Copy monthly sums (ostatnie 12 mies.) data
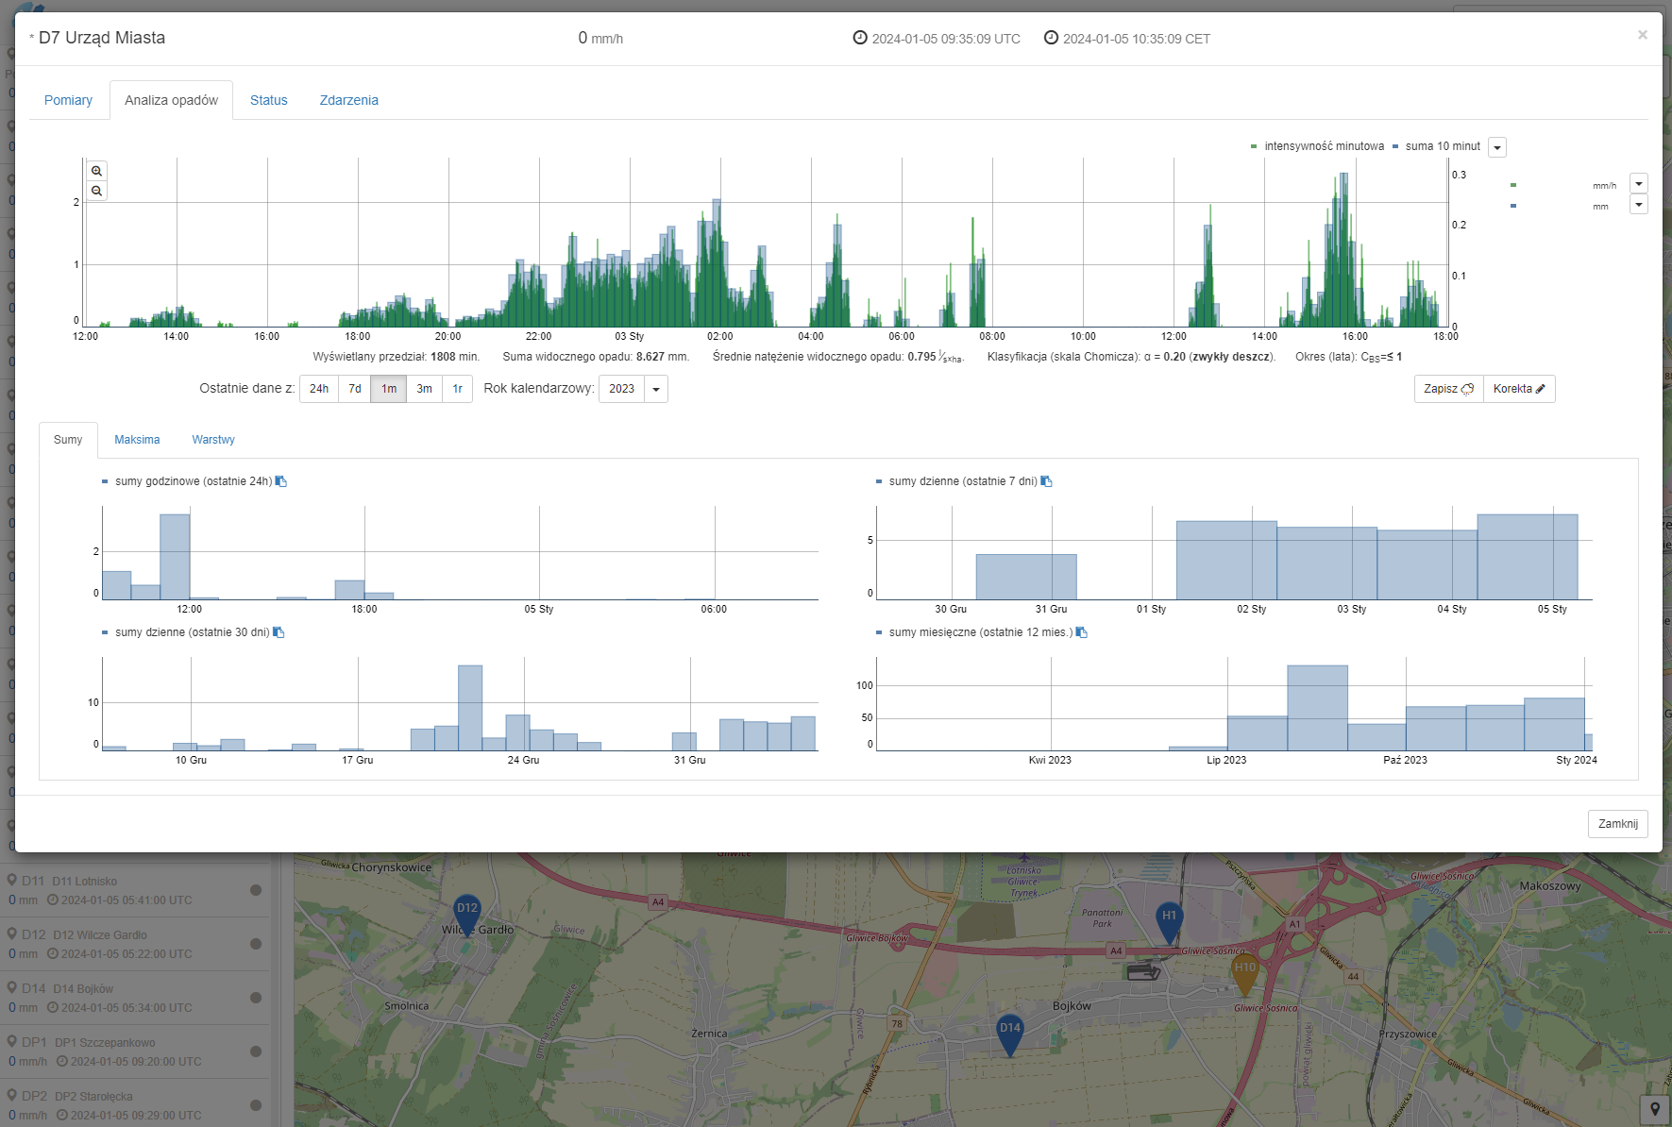Viewport: 1672px width, 1127px height. pos(1082,632)
